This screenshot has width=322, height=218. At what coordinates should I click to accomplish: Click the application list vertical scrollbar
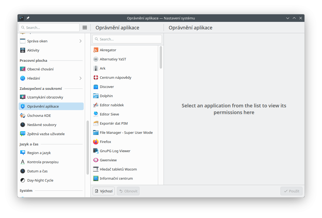coord(161,57)
